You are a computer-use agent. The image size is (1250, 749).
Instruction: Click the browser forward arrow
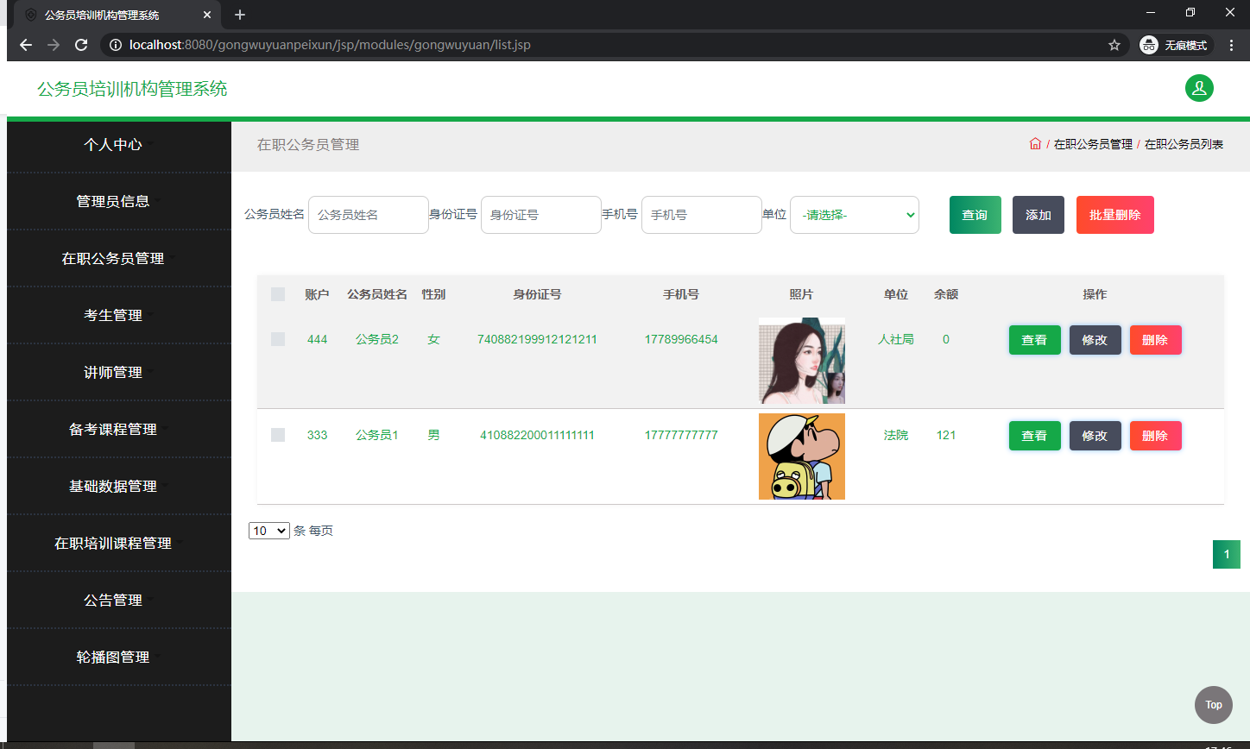click(54, 45)
